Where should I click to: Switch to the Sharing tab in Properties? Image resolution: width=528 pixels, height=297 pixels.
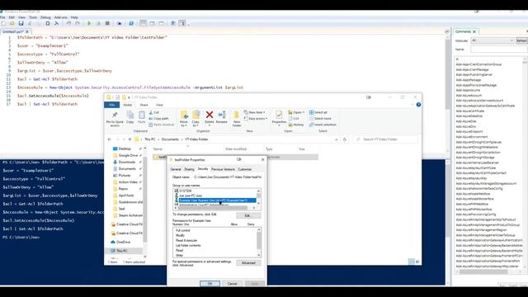tap(189, 169)
